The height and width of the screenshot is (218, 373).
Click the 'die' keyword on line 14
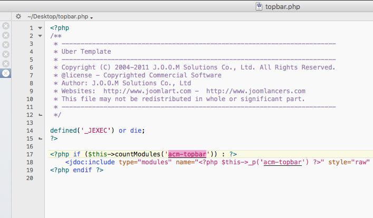pos(136,131)
